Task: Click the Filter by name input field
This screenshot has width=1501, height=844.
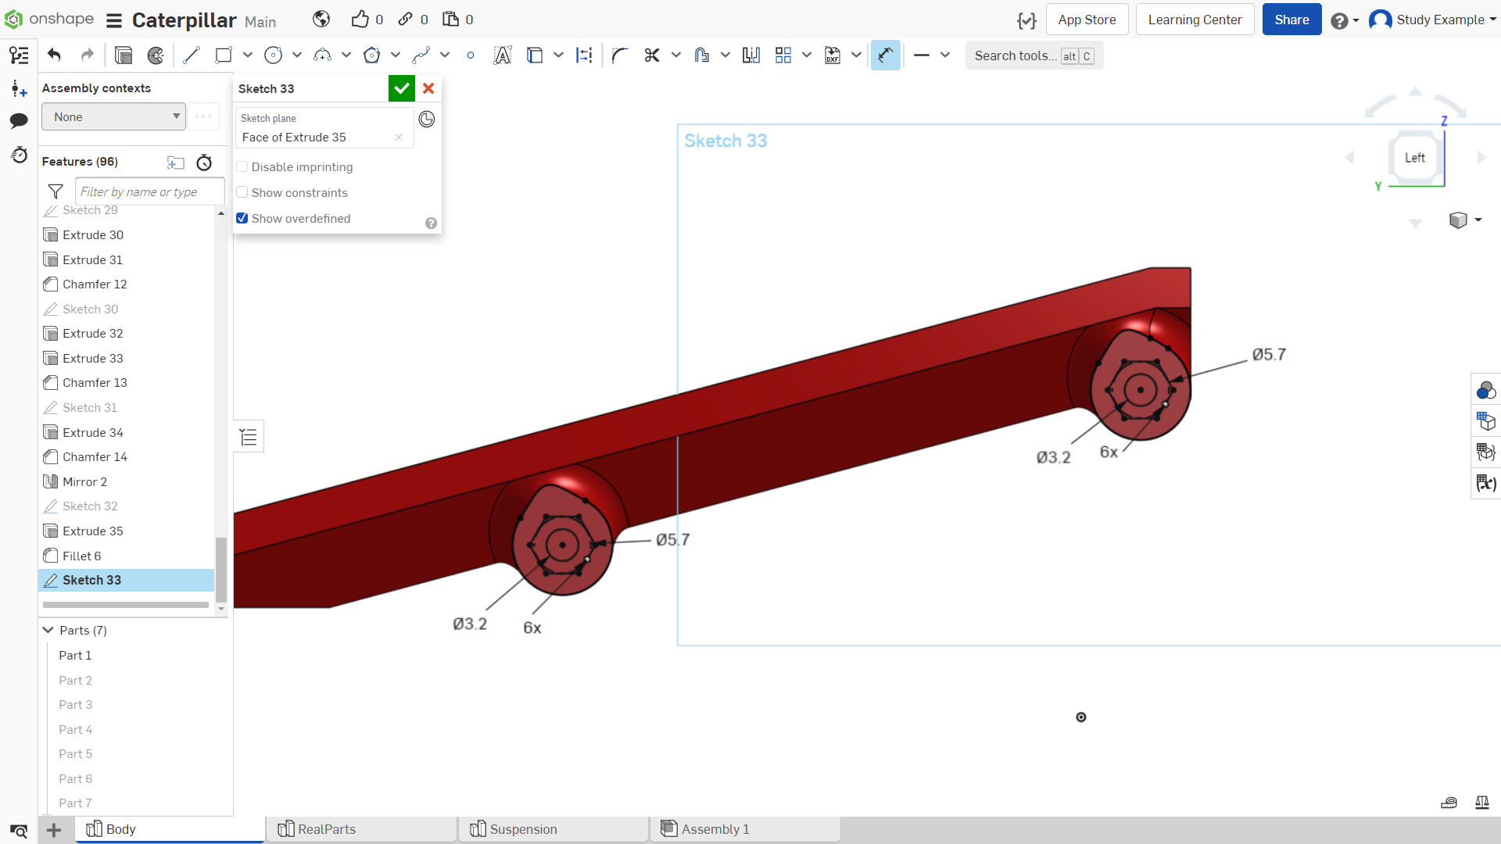Action: coord(149,191)
